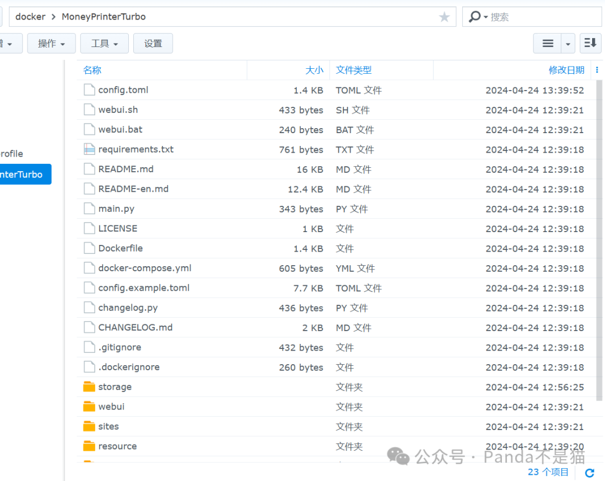
Task: Click the 23 个项目 item count
Action: [548, 472]
